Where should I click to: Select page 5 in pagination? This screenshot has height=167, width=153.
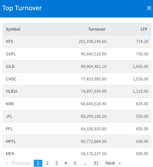(x=75, y=163)
